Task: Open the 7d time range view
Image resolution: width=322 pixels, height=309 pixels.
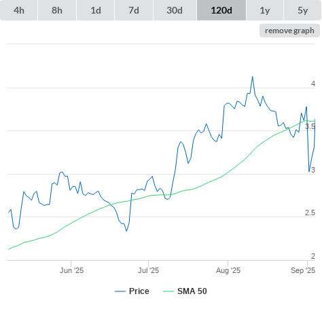Action: click(x=134, y=10)
